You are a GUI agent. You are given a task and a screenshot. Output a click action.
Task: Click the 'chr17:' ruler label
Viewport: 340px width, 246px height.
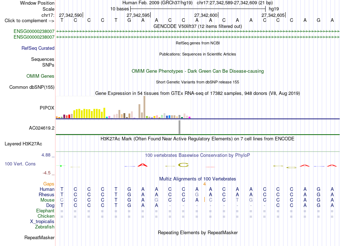48,15
